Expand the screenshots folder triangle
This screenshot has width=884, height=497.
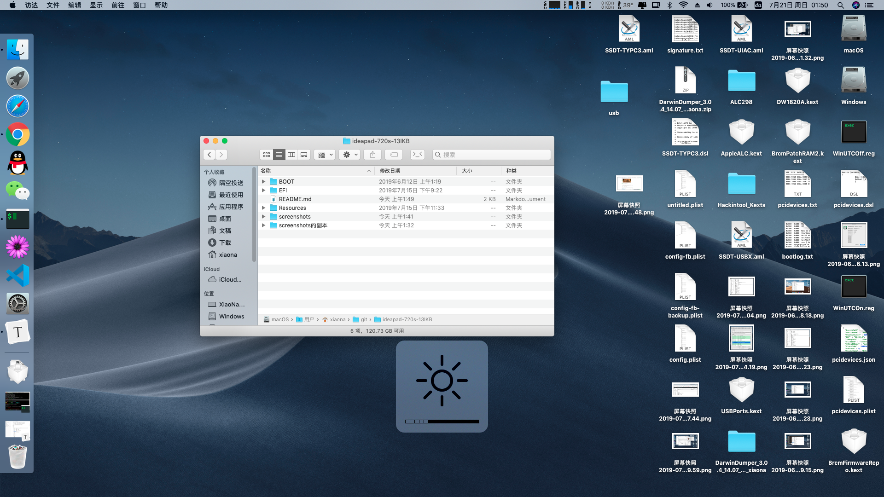pos(263,217)
